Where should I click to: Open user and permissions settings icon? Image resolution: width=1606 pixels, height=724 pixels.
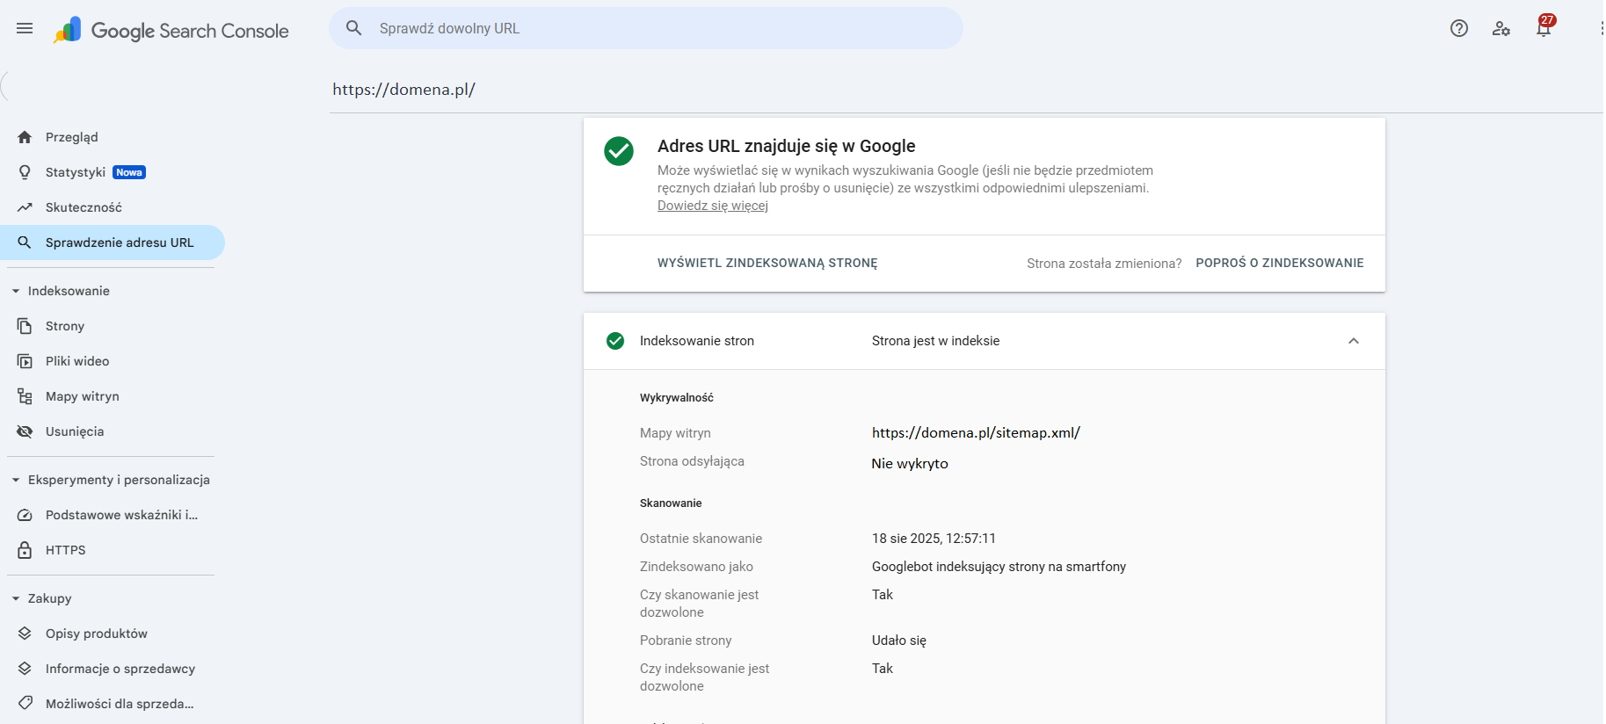[x=1501, y=28]
